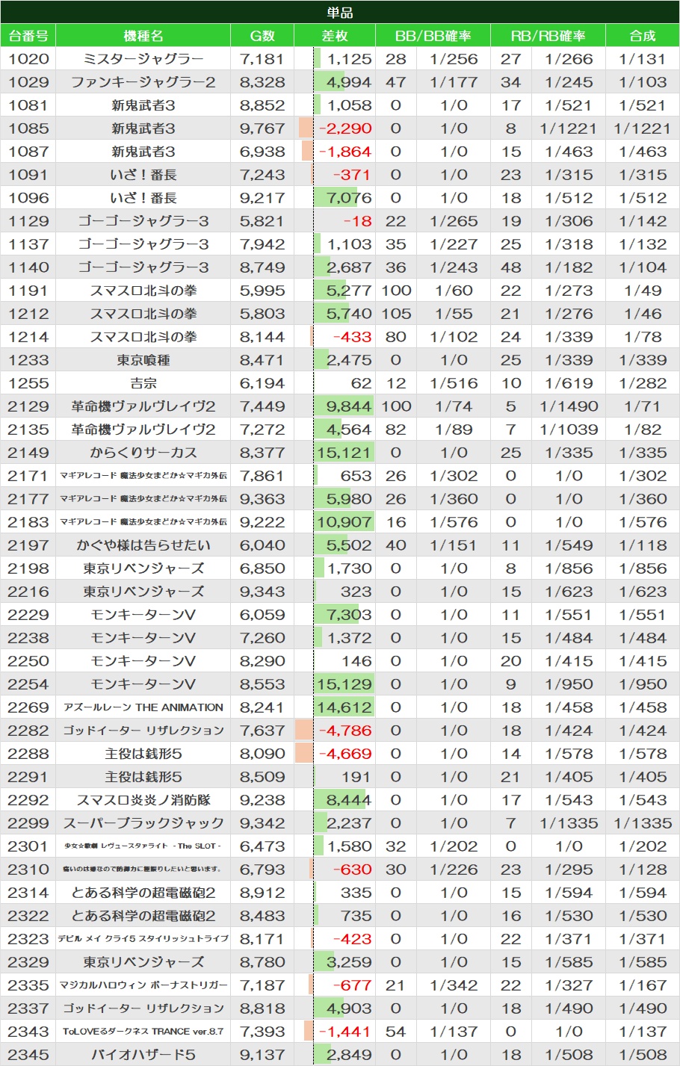680x1066 pixels.
Task: Select machine number 2198
Action: tap(28, 568)
